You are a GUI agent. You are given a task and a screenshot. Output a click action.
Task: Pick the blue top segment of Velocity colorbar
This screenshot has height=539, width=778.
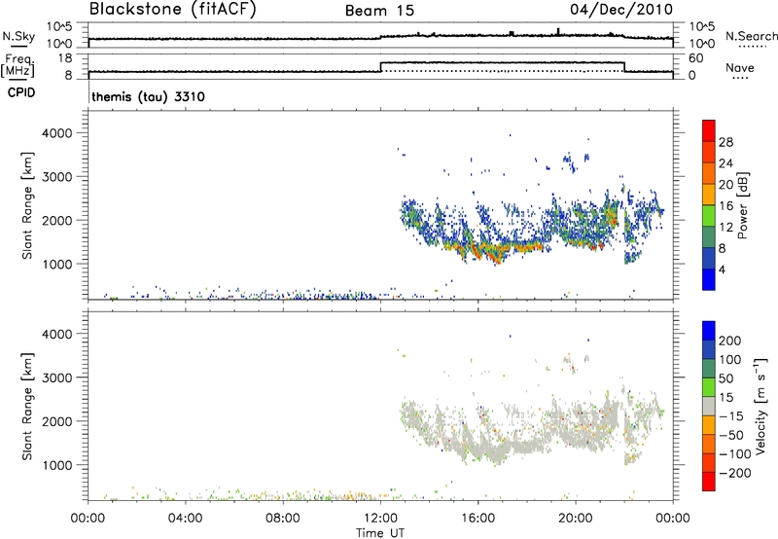[x=709, y=331]
